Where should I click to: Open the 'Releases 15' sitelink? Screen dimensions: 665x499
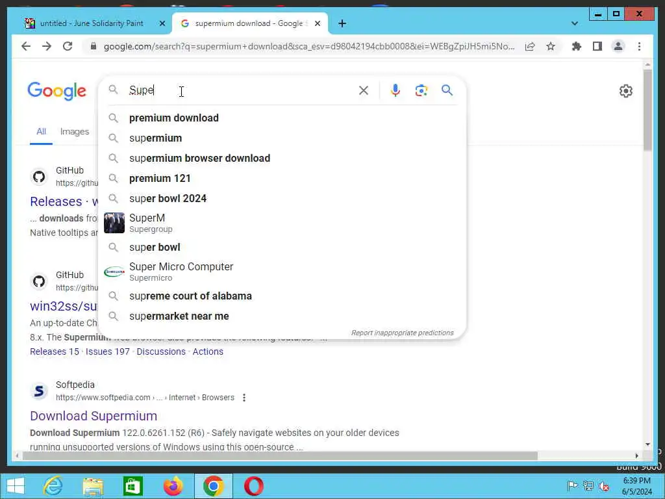(55, 352)
